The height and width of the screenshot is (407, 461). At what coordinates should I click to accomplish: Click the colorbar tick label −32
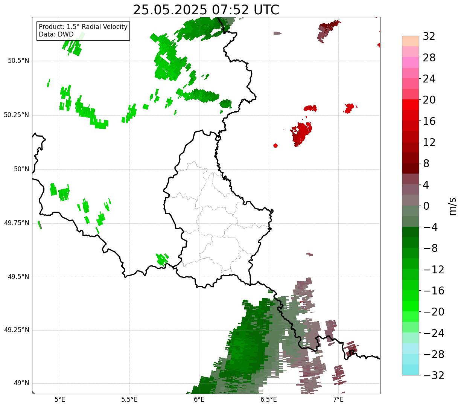point(434,375)
